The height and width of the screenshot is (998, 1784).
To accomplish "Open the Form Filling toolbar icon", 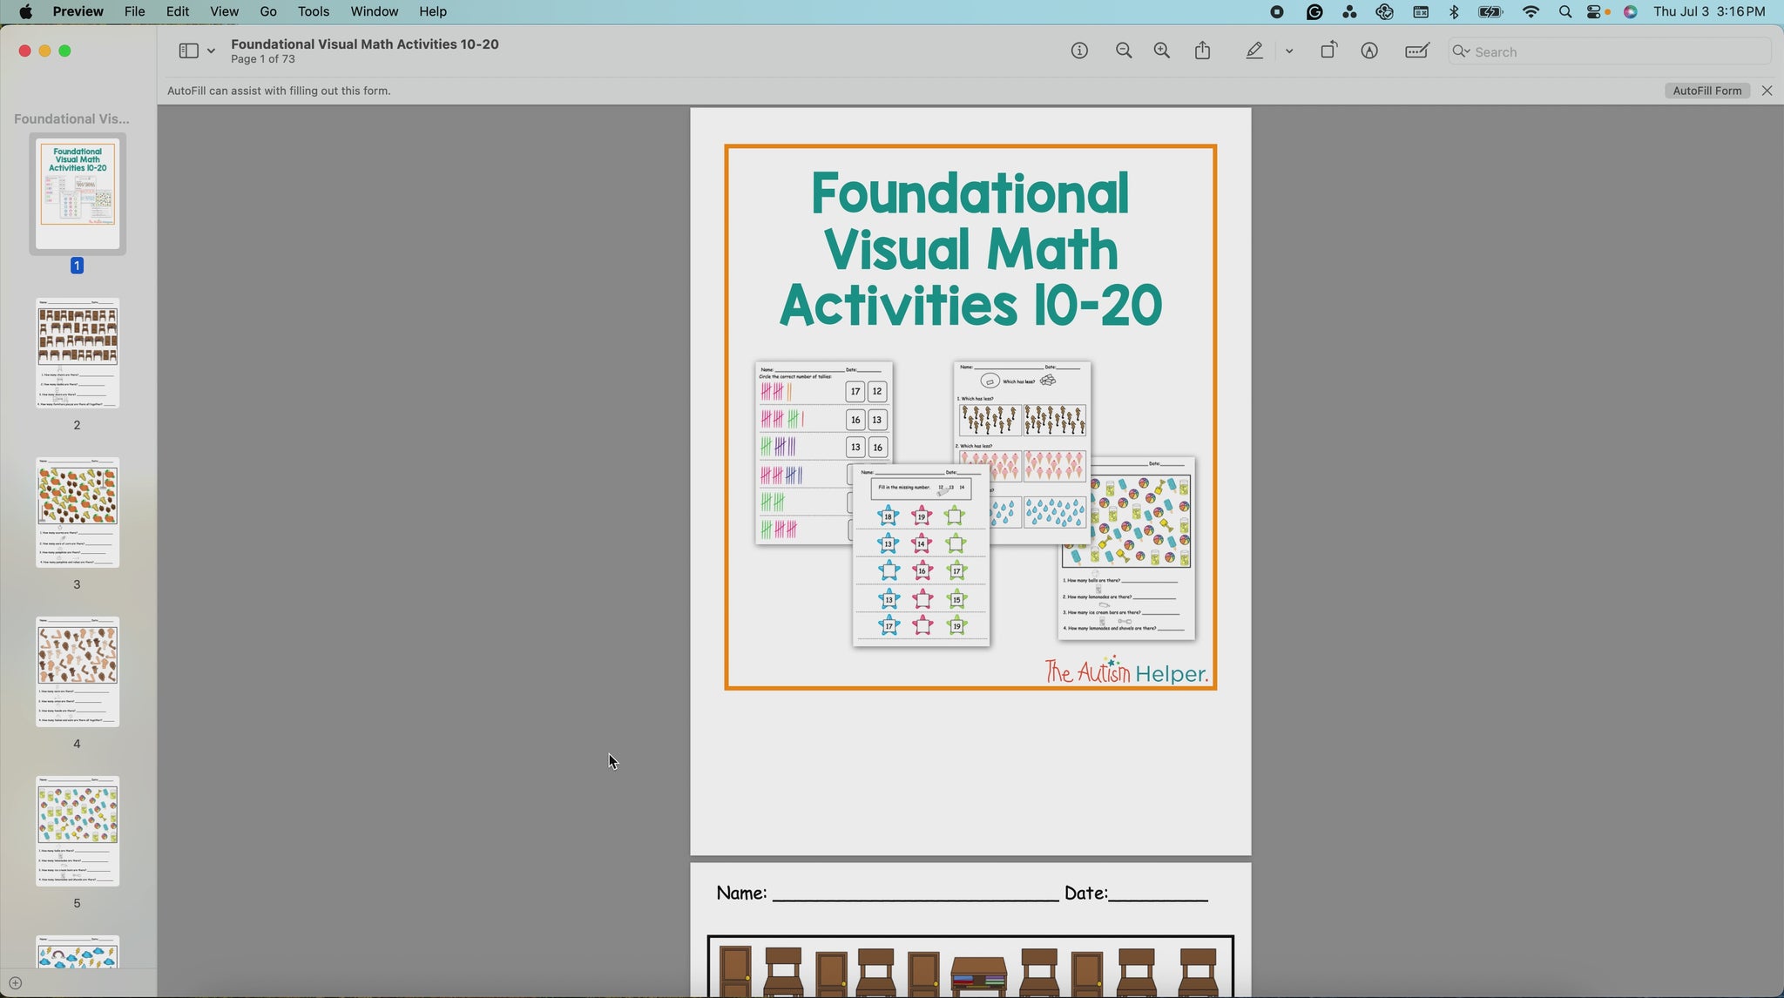I will [x=1417, y=51].
